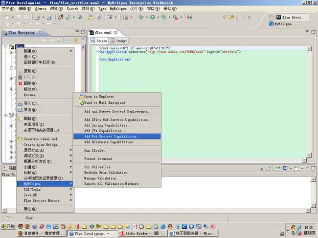
Task: Click the Print toolbar icon
Action: [26, 17]
